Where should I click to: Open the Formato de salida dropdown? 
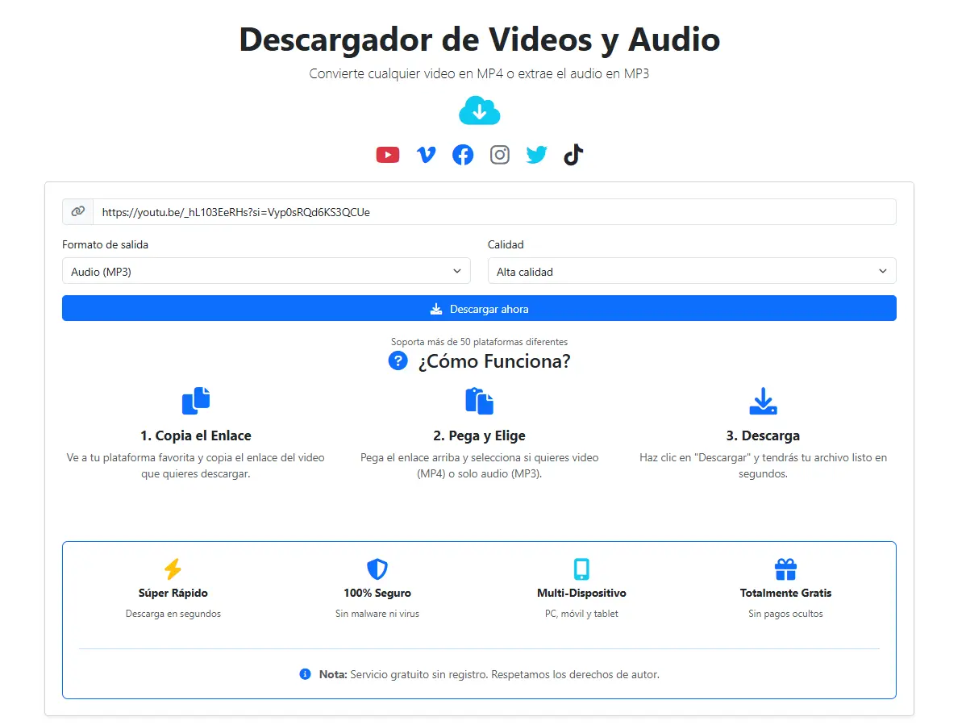[x=266, y=271]
